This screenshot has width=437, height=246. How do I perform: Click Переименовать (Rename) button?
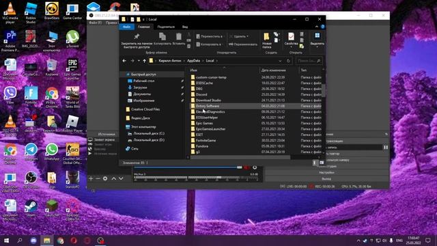[x=243, y=44]
